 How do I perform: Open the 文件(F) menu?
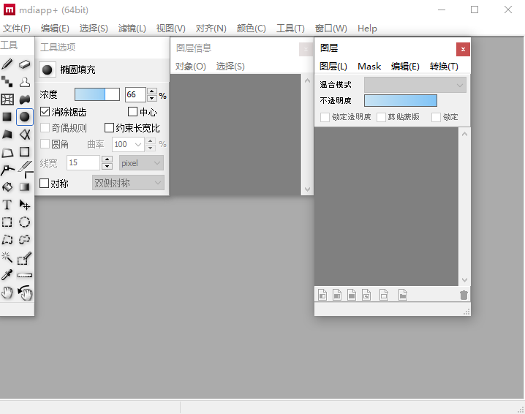click(16, 29)
